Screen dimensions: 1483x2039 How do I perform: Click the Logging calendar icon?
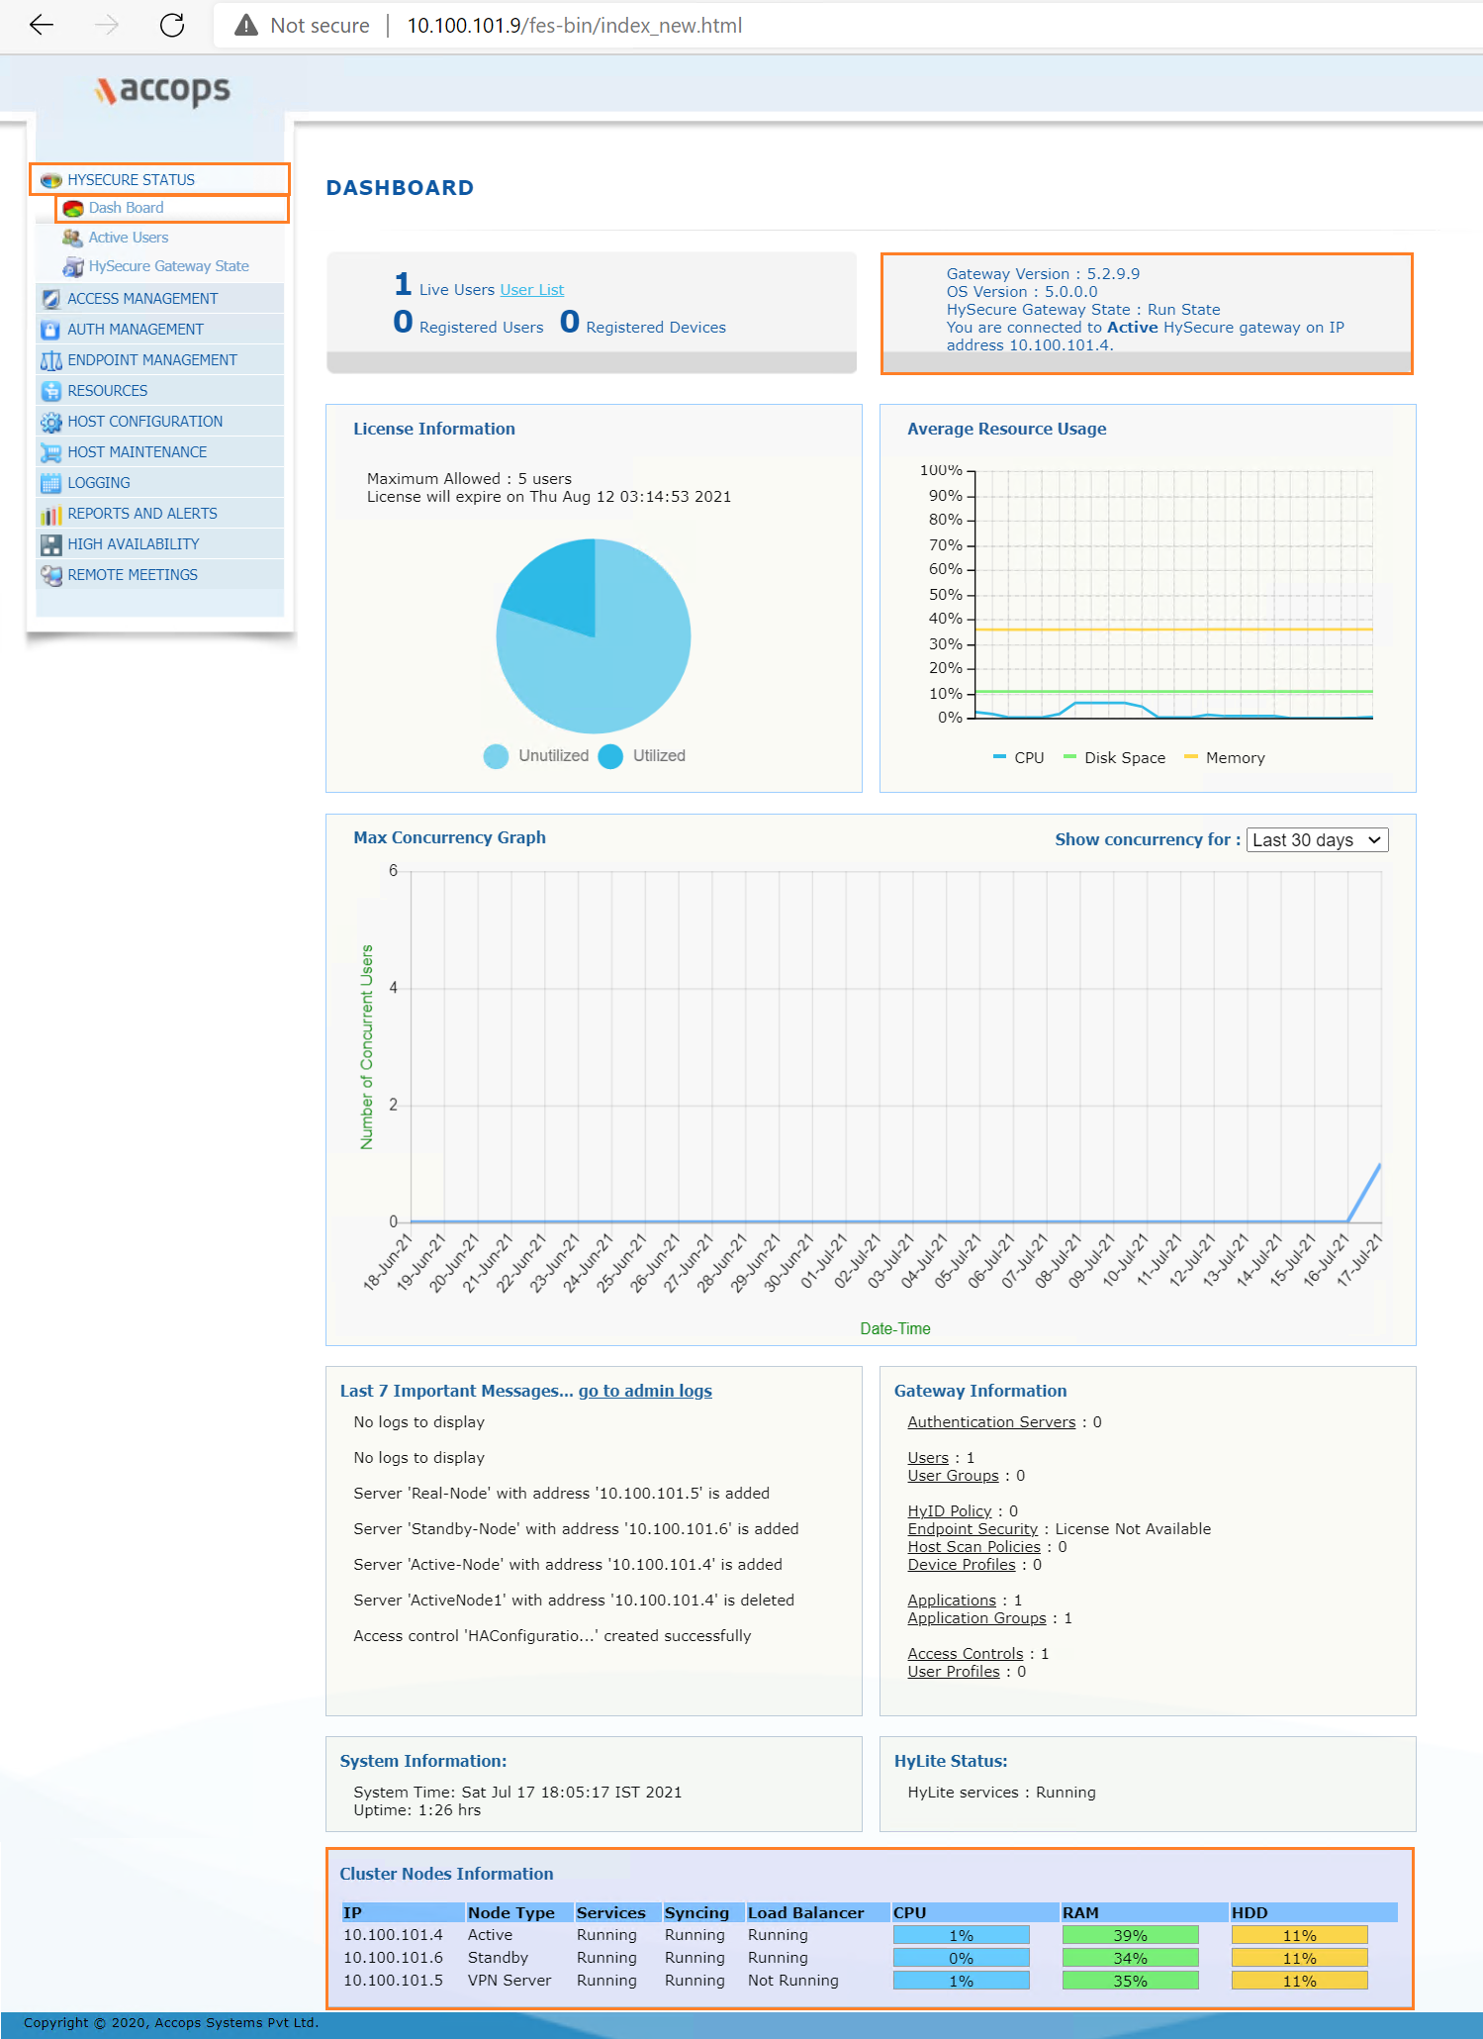coord(51,483)
